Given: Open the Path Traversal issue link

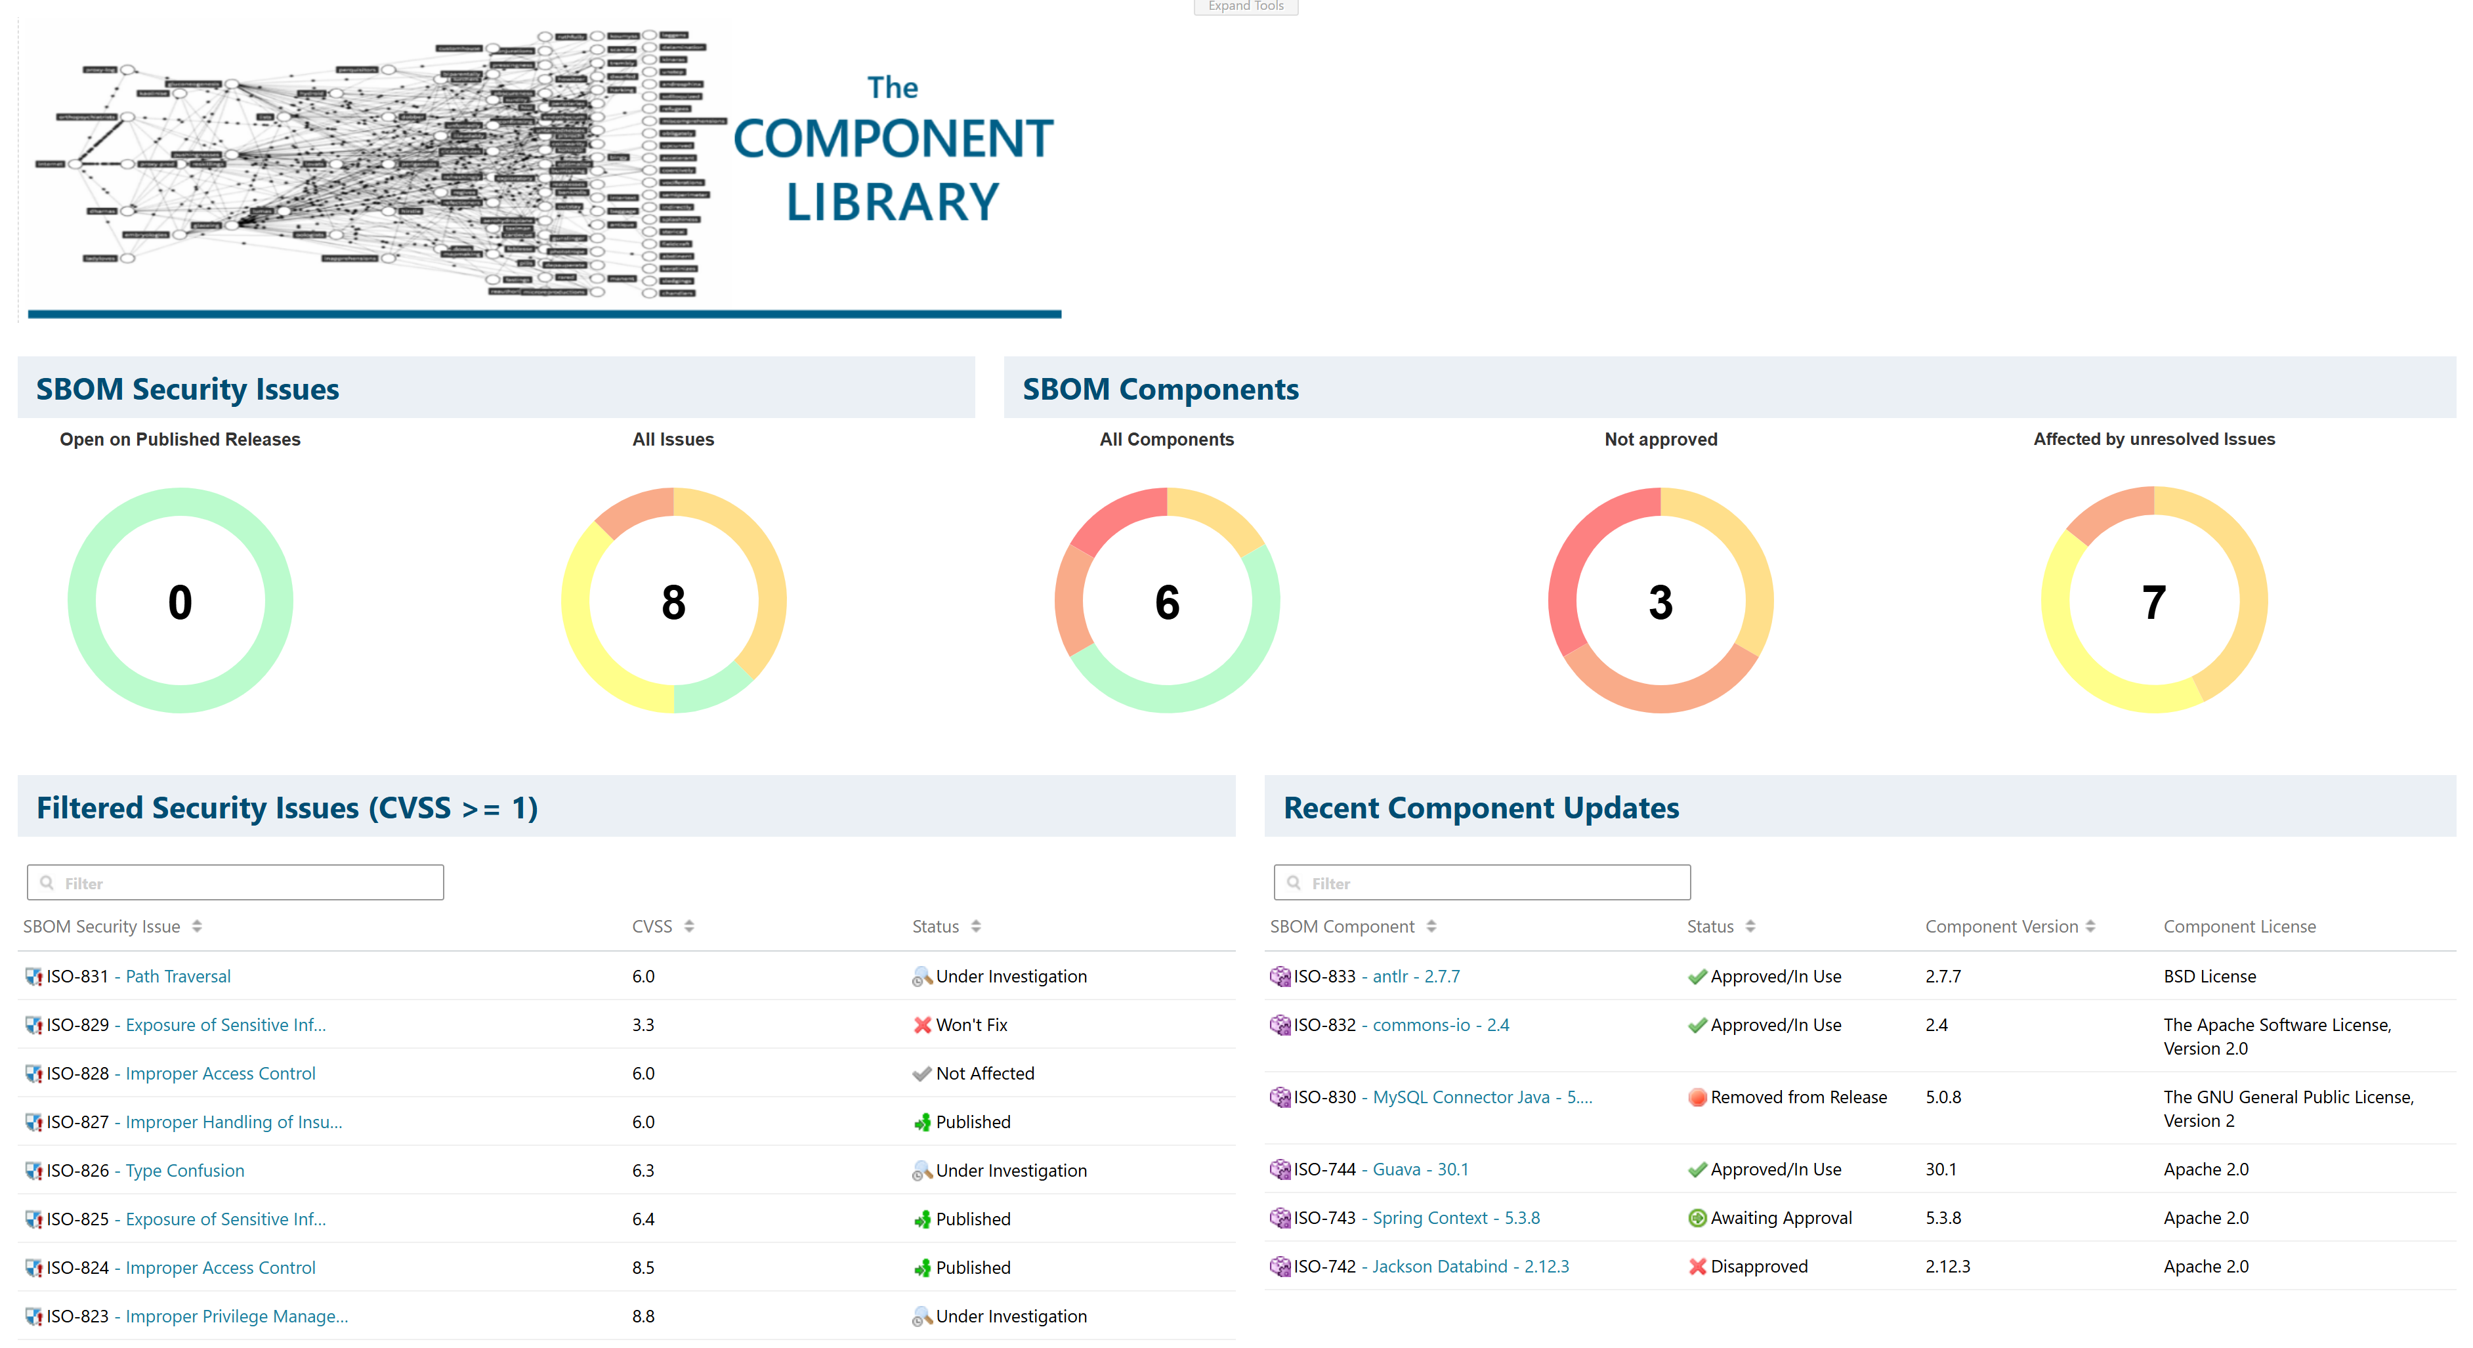Looking at the screenshot, I should click(178, 977).
